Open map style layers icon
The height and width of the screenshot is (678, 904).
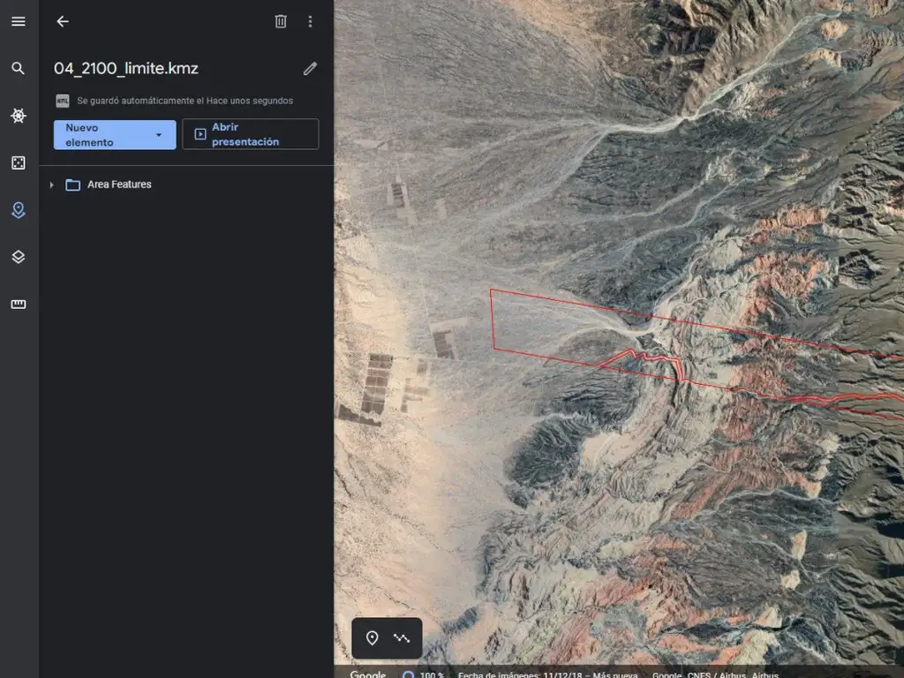[x=19, y=257]
